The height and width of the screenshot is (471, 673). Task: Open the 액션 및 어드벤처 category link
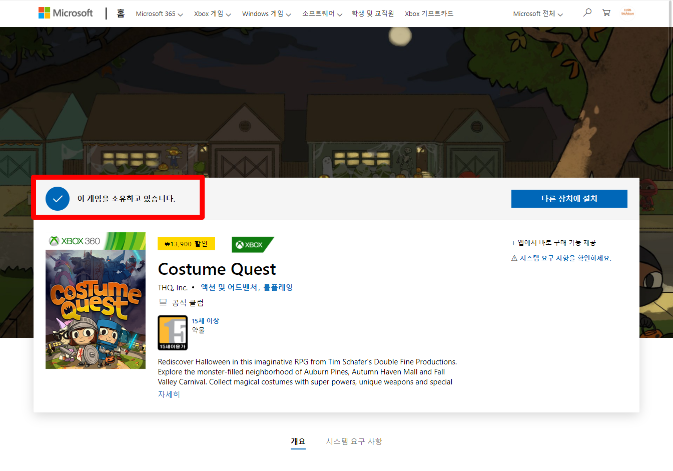(229, 287)
